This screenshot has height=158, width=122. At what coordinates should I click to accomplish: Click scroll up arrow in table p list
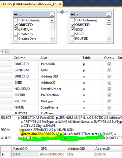pyautogui.click(x=52, y=20)
